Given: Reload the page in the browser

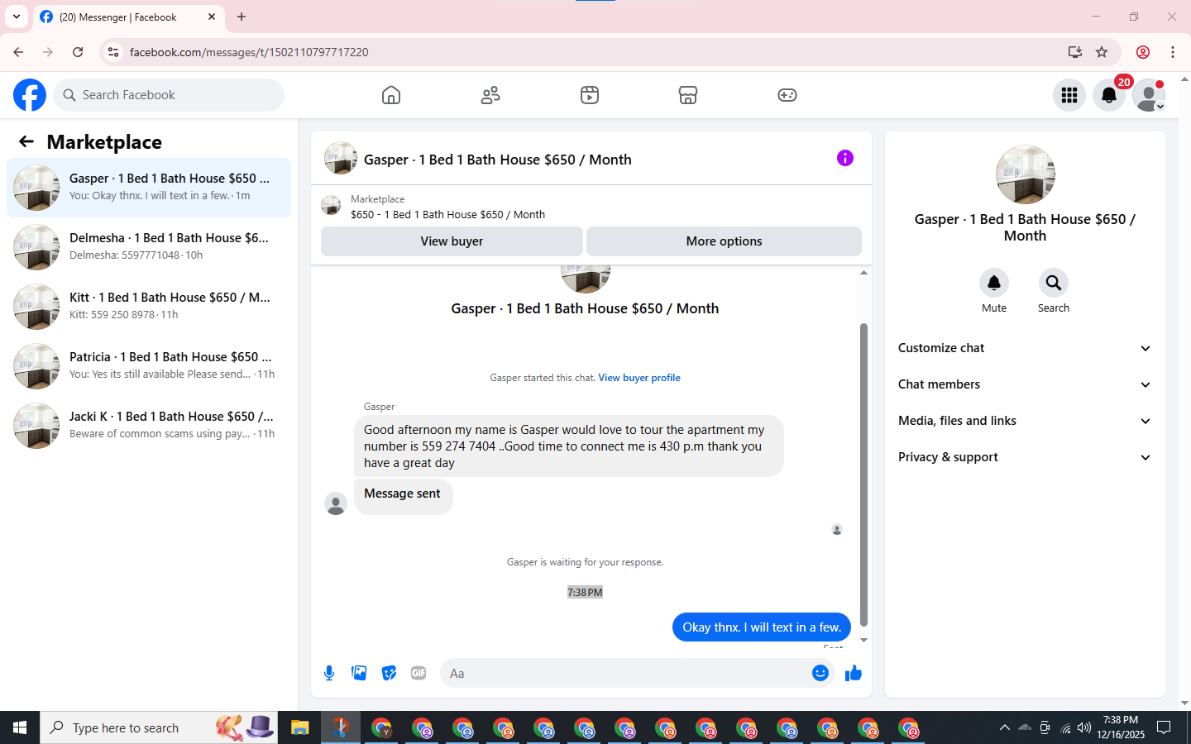Looking at the screenshot, I should 78,52.
